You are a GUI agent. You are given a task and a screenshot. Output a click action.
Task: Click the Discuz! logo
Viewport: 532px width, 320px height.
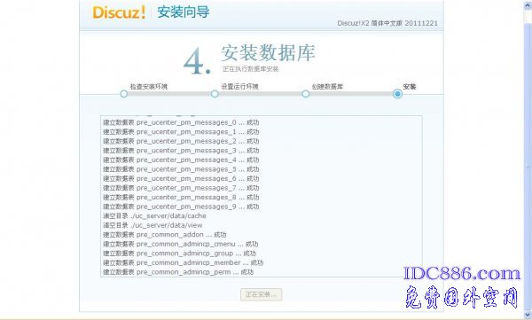[119, 12]
